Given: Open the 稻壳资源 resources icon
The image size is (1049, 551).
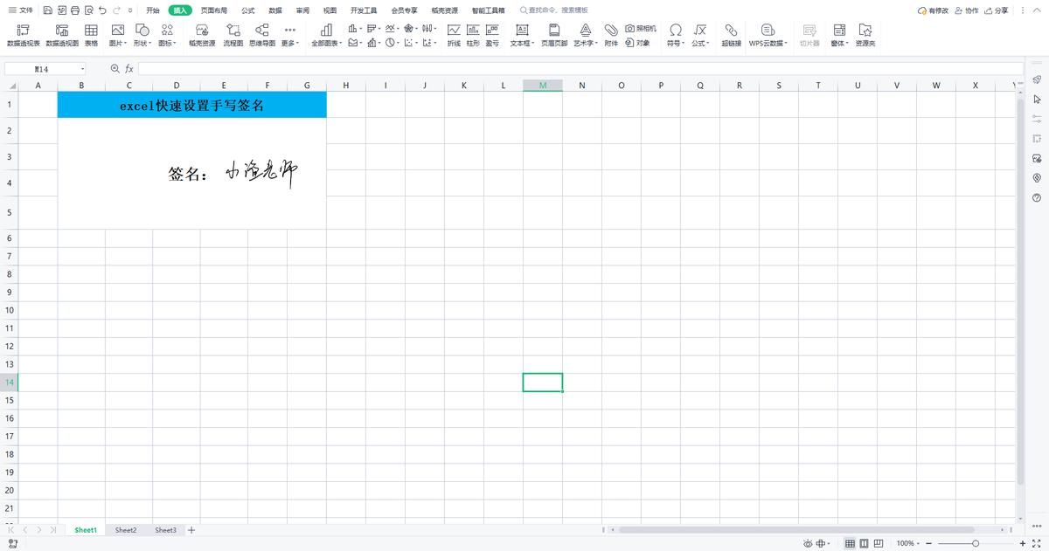Looking at the screenshot, I should click(202, 35).
